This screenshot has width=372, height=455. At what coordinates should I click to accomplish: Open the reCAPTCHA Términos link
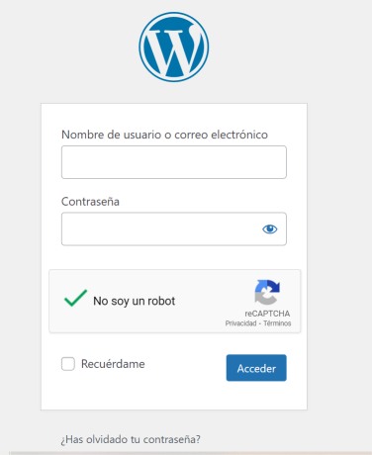point(277,323)
